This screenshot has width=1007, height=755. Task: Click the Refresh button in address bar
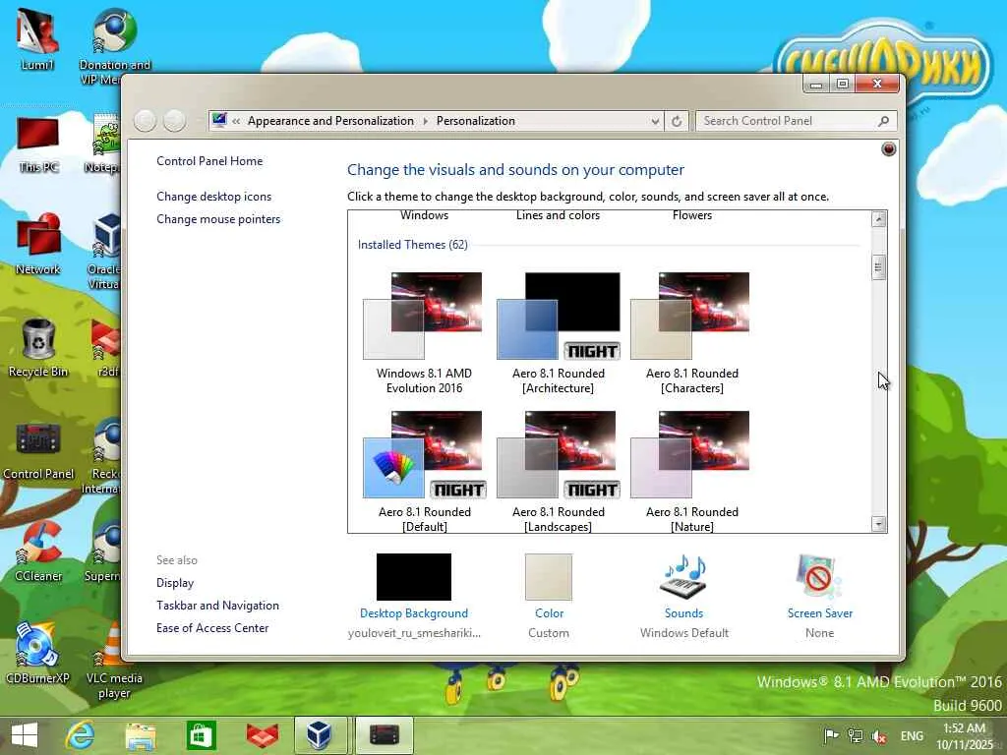tap(677, 121)
